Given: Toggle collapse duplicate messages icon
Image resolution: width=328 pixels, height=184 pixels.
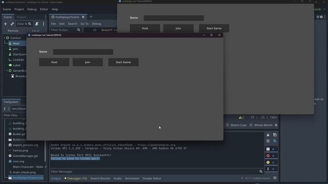Looking at the screenshot, I should point(268,141).
